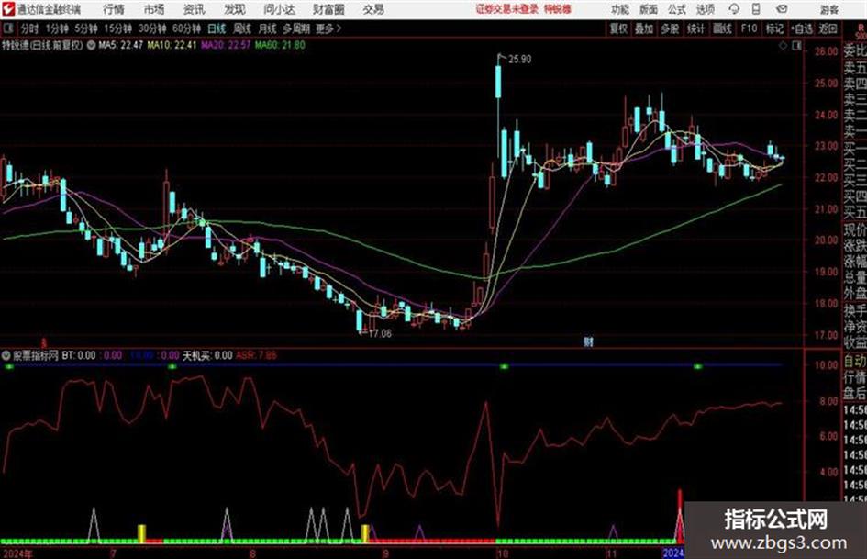Click the 2024年 date axis label

[x=17, y=553]
